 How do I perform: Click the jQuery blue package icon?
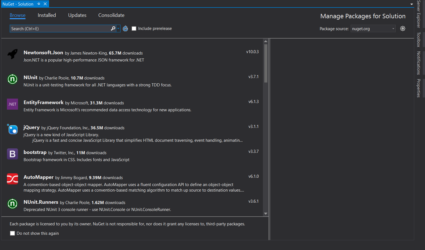coord(12,129)
